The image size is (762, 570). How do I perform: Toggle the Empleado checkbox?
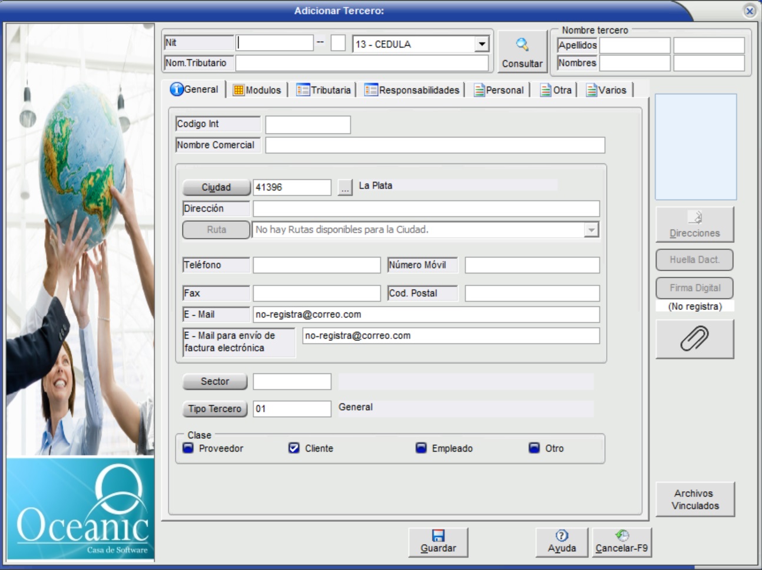(421, 448)
